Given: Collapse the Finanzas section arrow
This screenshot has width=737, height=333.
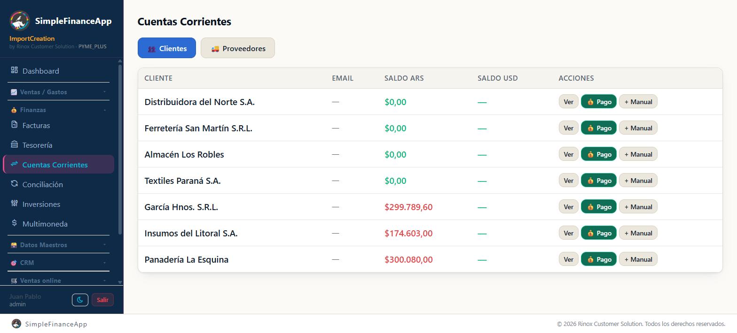Looking at the screenshot, I should coord(104,110).
